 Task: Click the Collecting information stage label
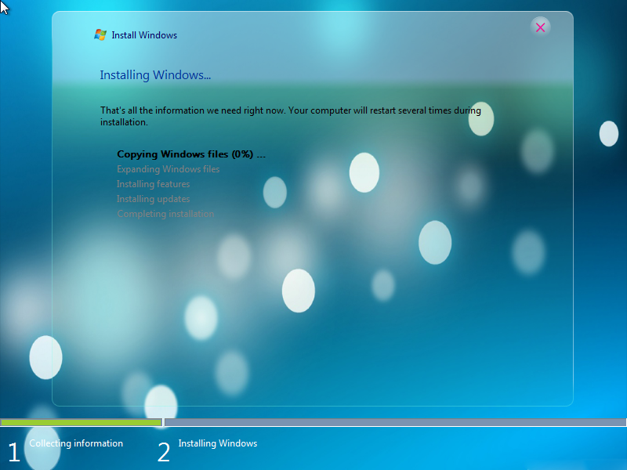(x=76, y=443)
